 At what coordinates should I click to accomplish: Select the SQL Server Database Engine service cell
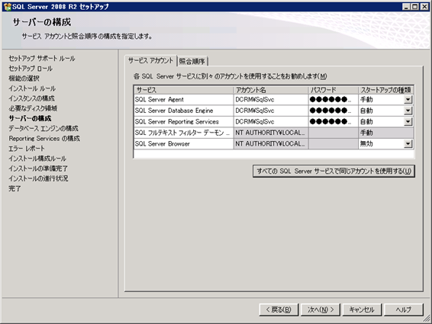point(183,111)
